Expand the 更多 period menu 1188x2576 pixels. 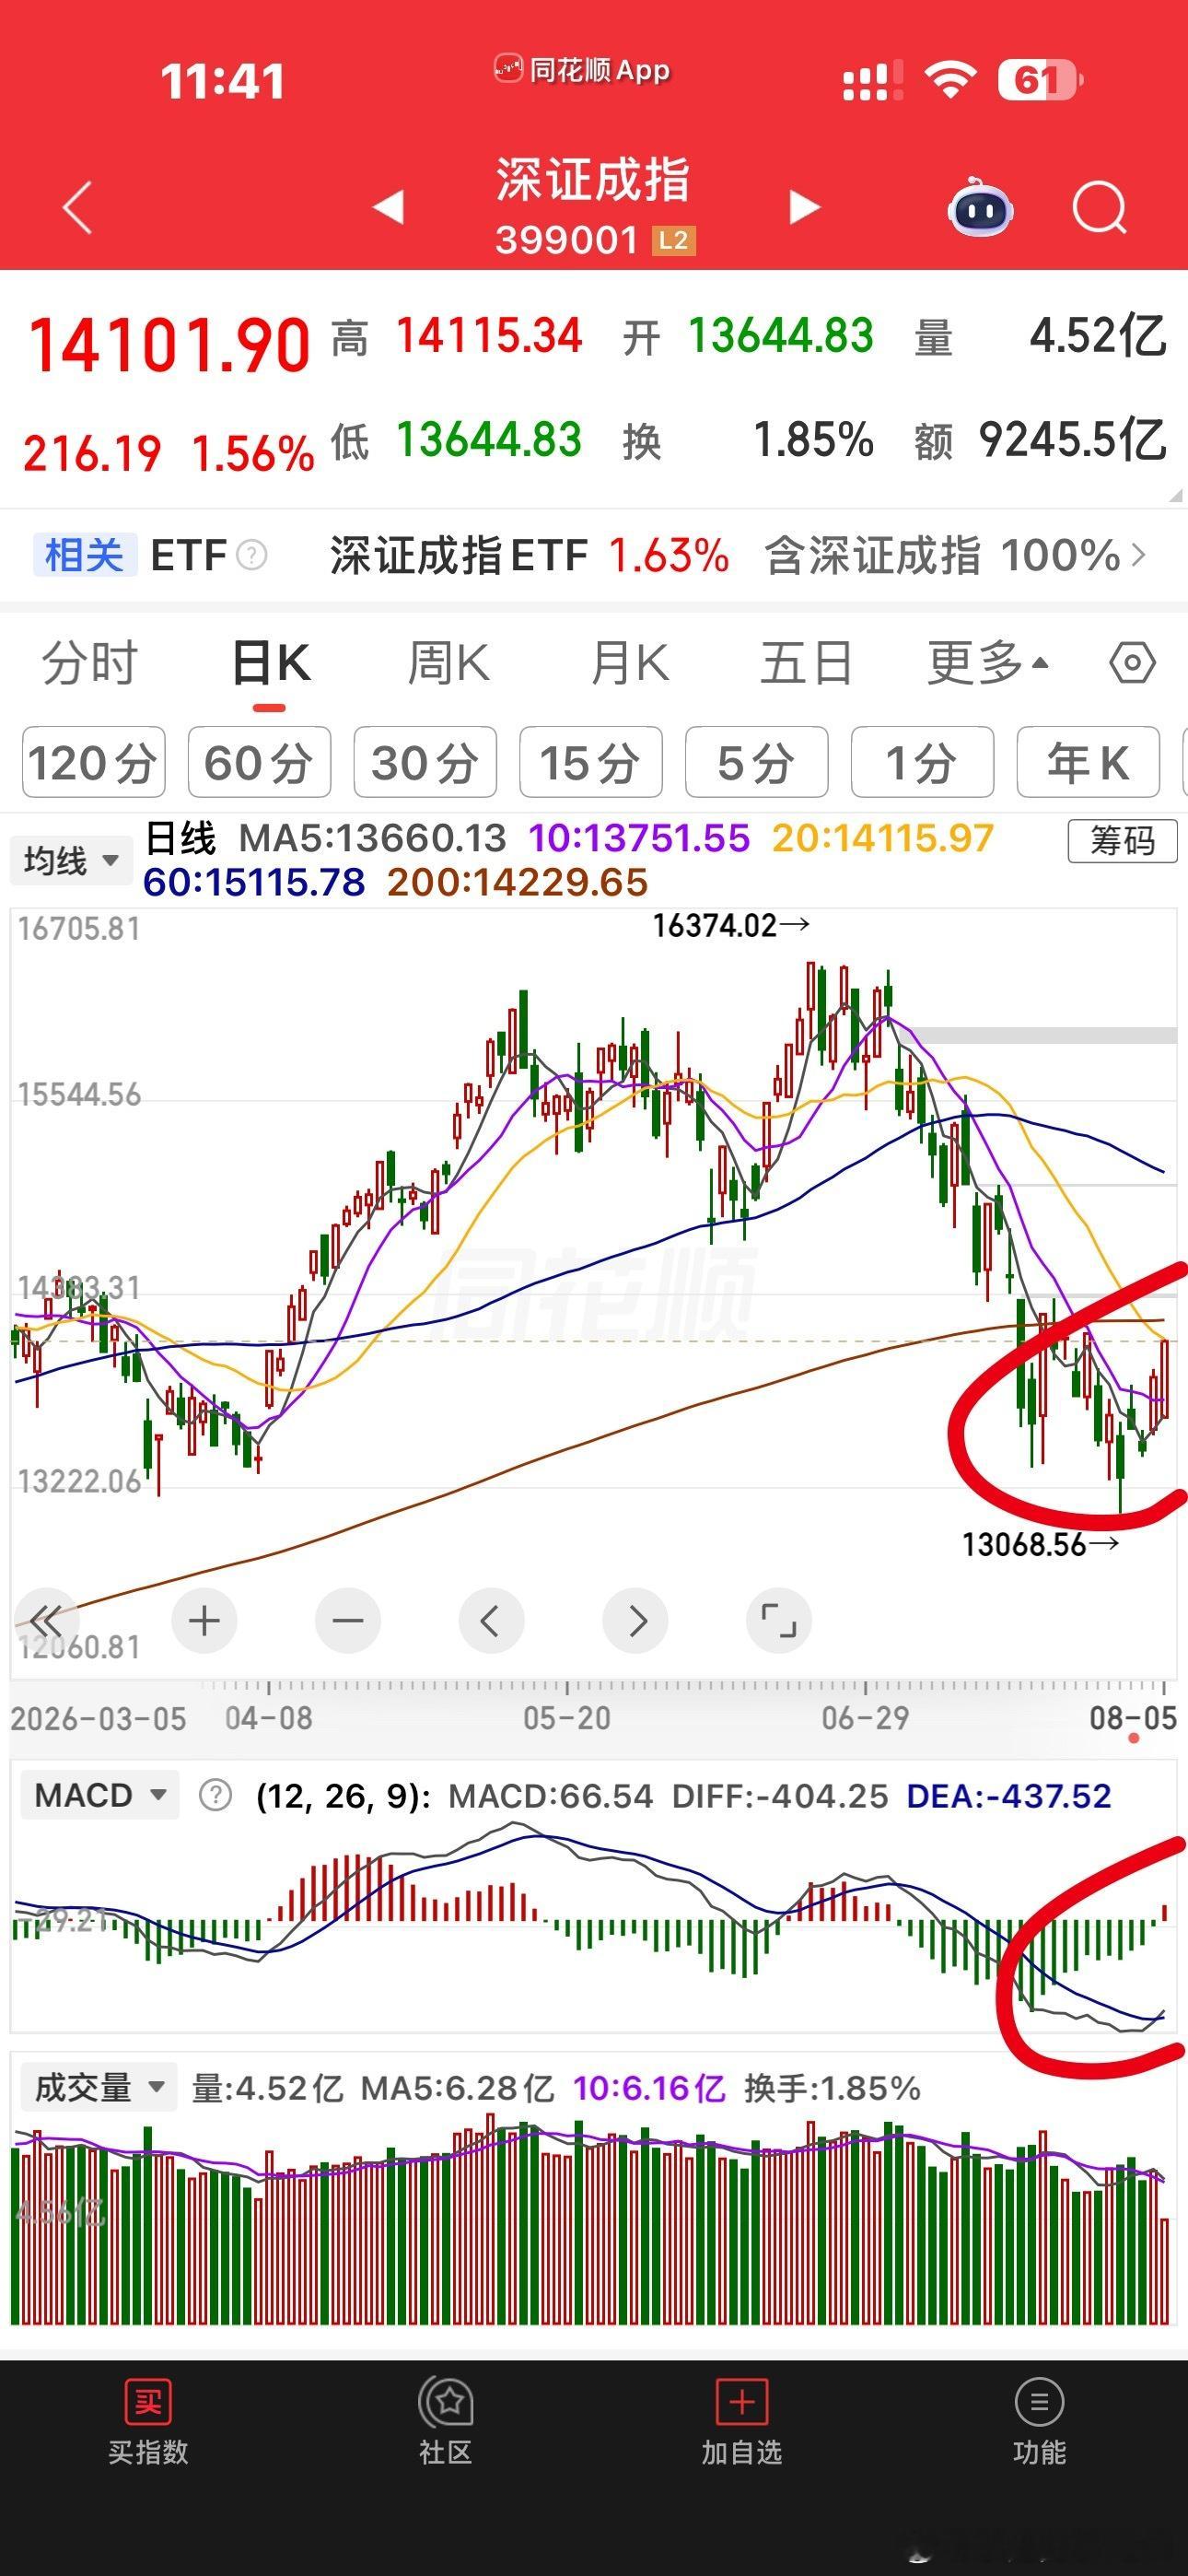(987, 663)
